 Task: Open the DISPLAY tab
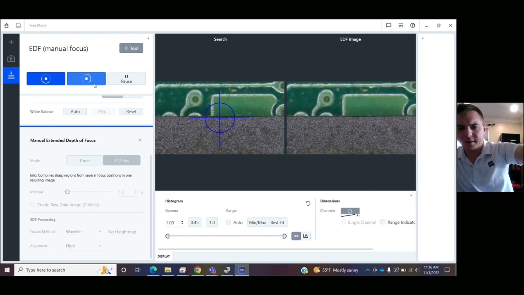point(164,256)
